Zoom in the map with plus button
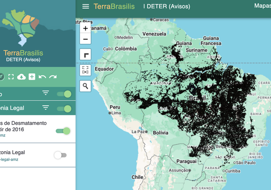 tap(85, 28)
